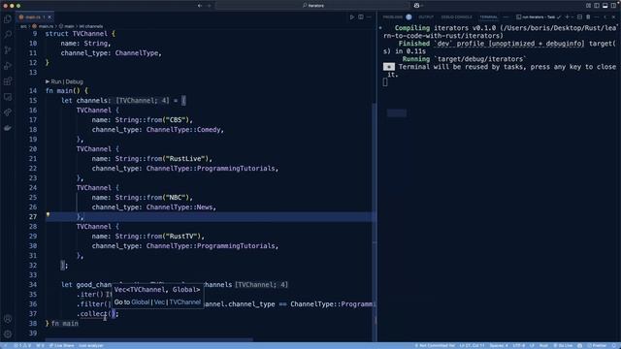This screenshot has height=349, width=621.
Task: Open the Search view in activity bar
Action: [x=8, y=35]
